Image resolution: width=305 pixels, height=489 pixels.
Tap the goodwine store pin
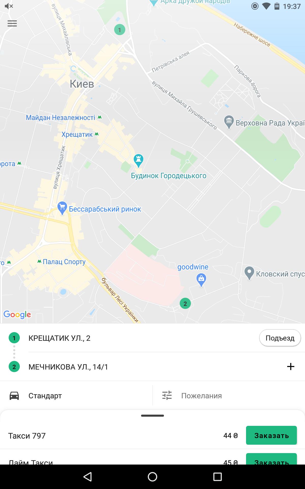201,280
